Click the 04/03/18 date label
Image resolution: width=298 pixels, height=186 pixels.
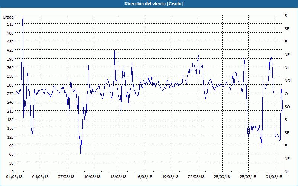40,177
